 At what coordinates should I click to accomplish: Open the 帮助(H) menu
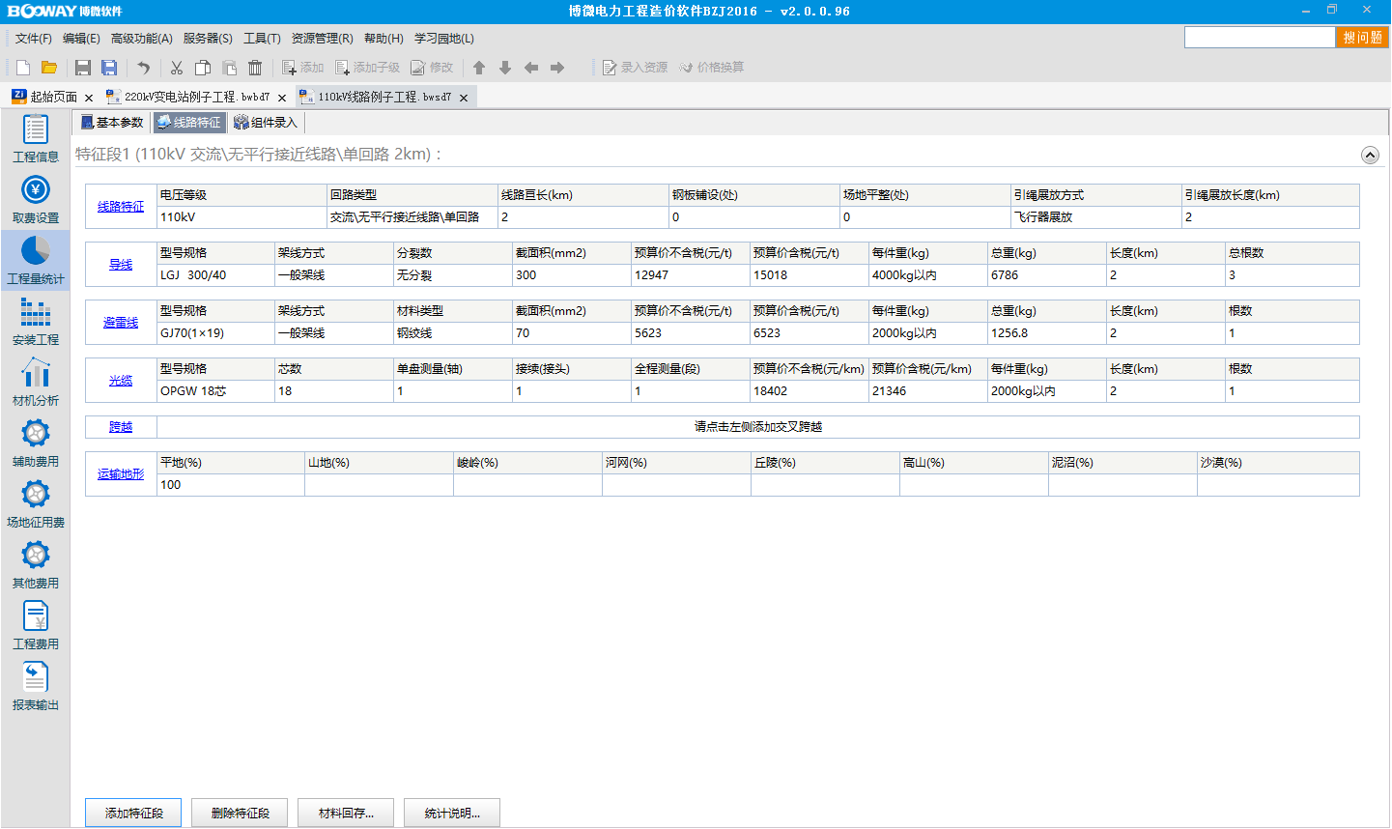[x=384, y=39]
